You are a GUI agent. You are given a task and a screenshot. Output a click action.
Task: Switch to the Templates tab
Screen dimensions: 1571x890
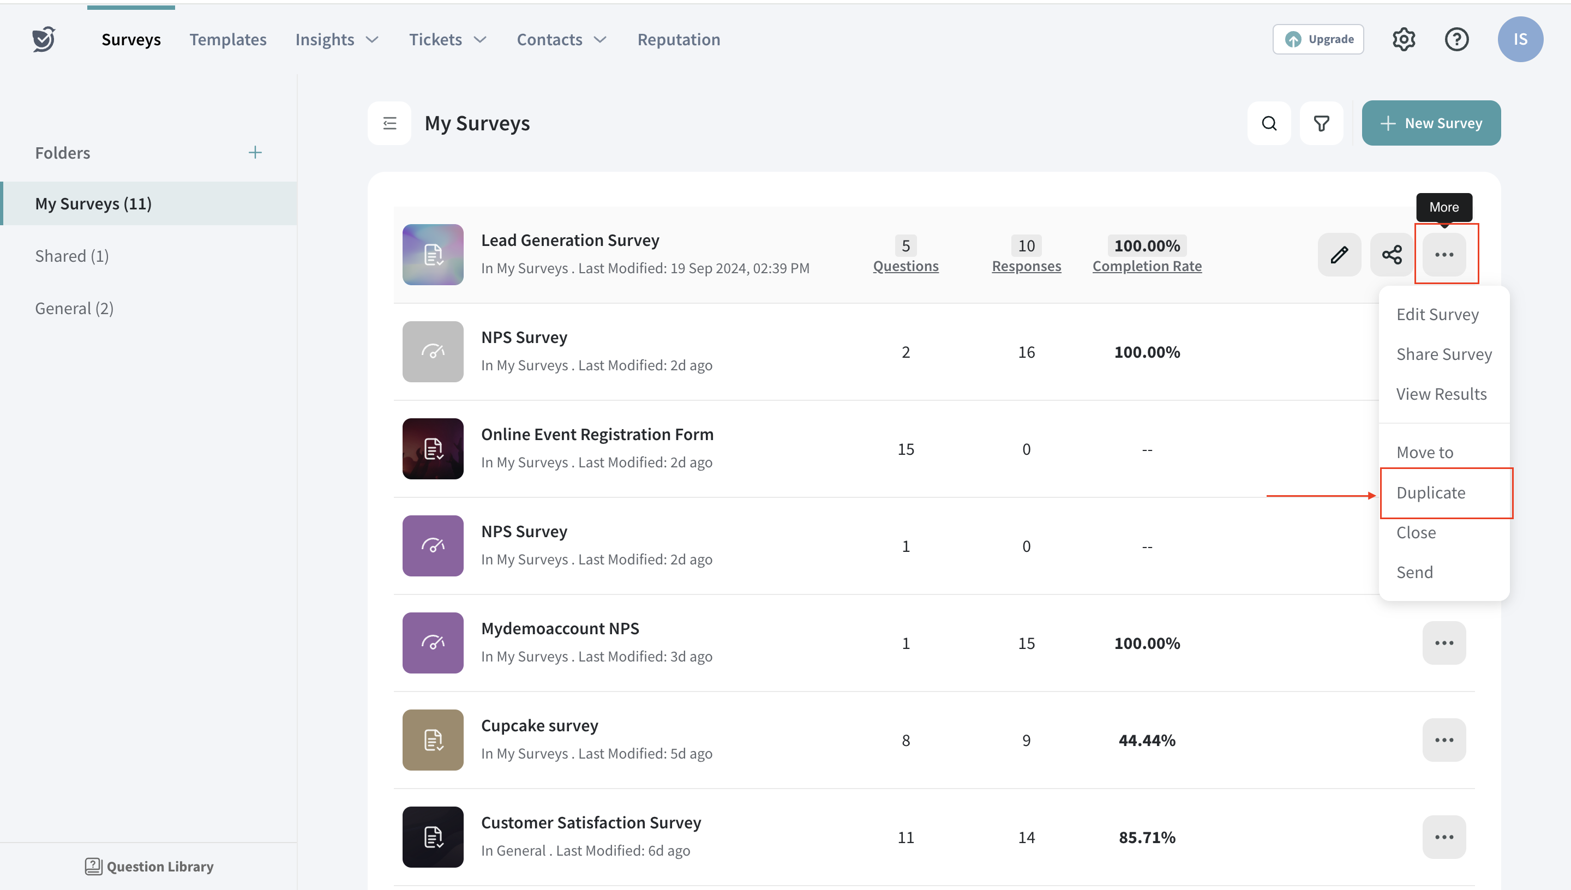tap(227, 40)
